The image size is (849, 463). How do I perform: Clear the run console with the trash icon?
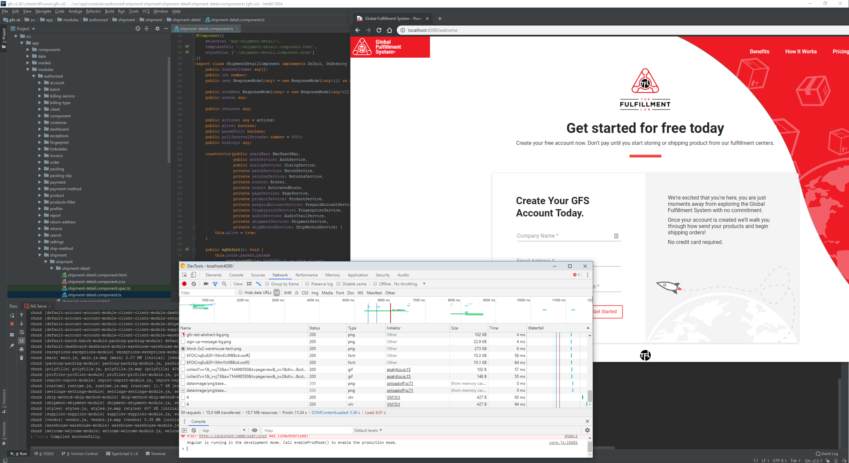21,358
